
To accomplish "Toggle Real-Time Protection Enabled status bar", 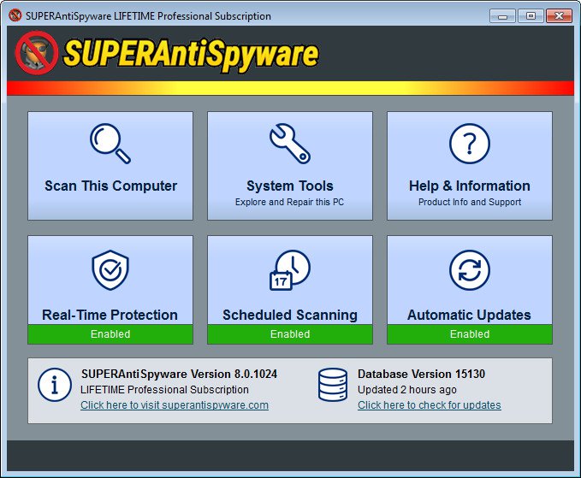I will pyautogui.click(x=110, y=334).
